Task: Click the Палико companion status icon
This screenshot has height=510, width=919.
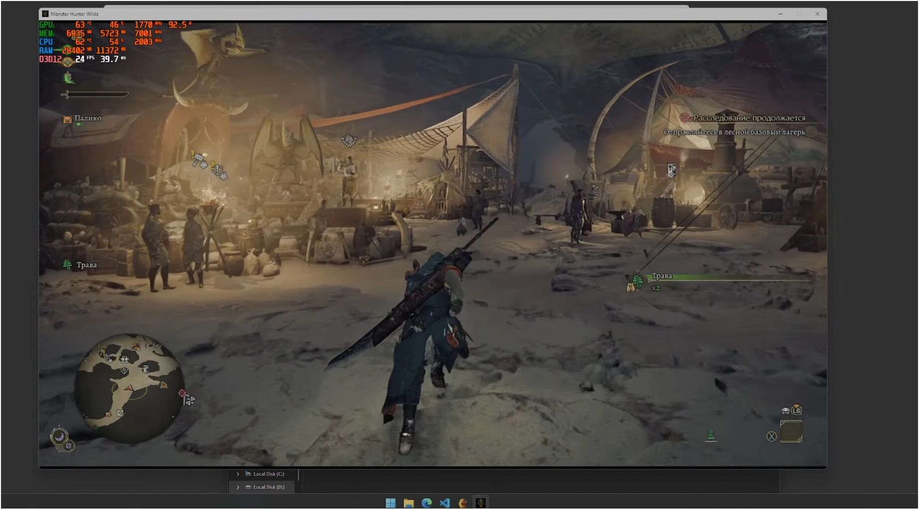Action: [x=67, y=119]
